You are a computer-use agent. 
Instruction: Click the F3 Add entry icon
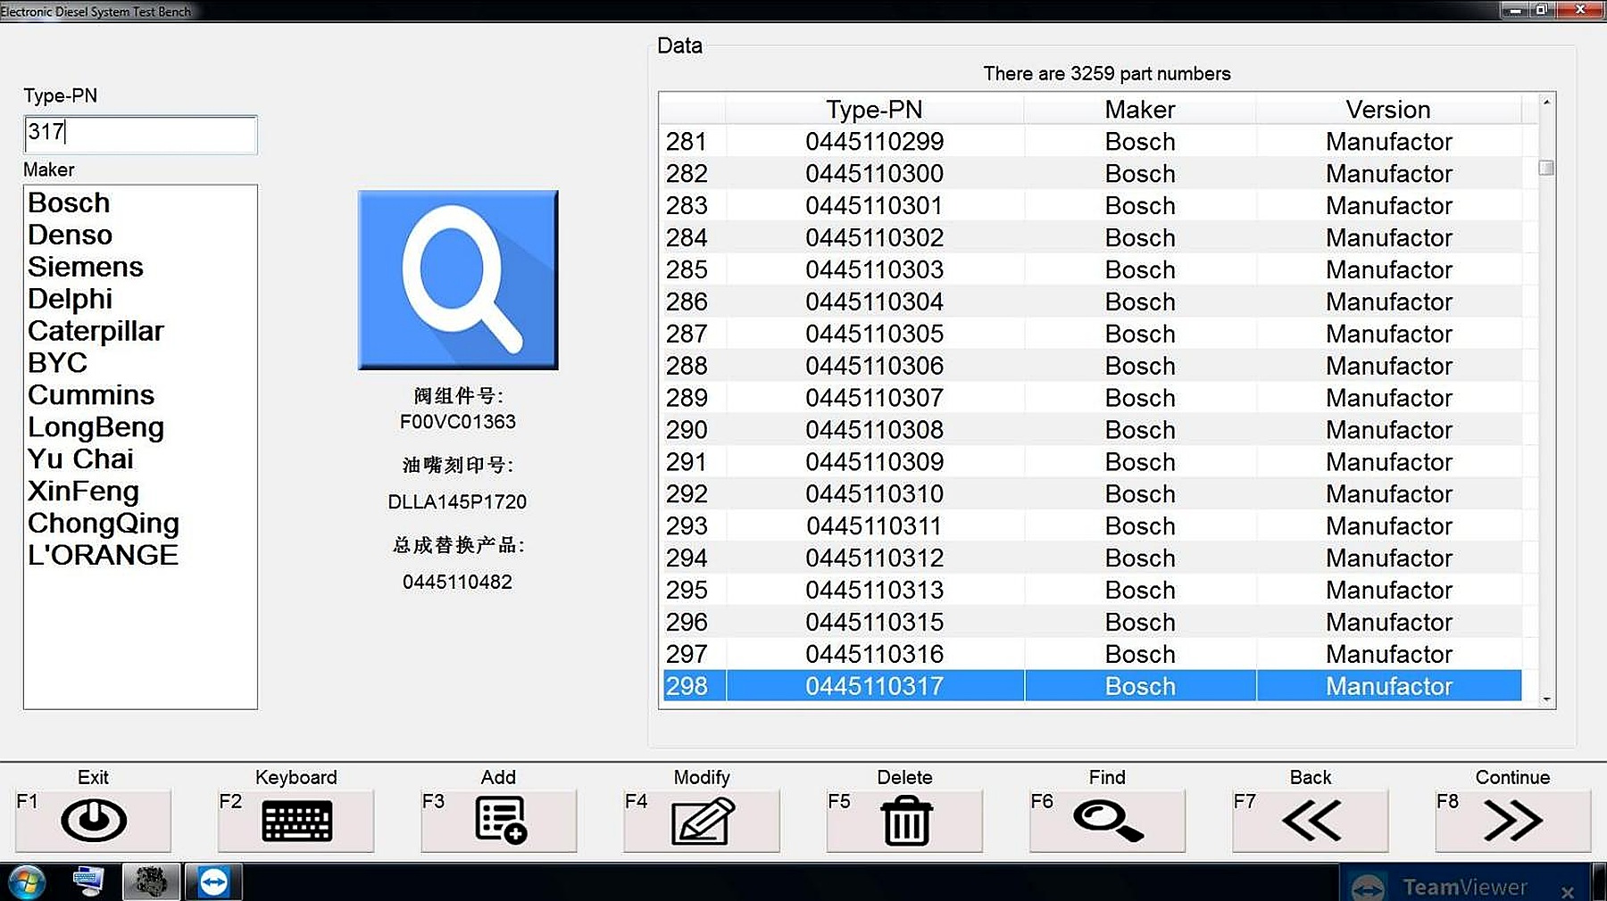tap(499, 820)
